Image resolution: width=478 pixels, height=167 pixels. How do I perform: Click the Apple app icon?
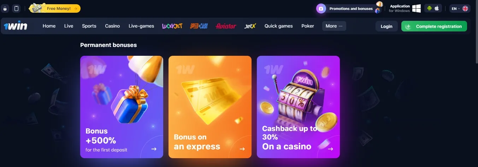tap(437, 8)
